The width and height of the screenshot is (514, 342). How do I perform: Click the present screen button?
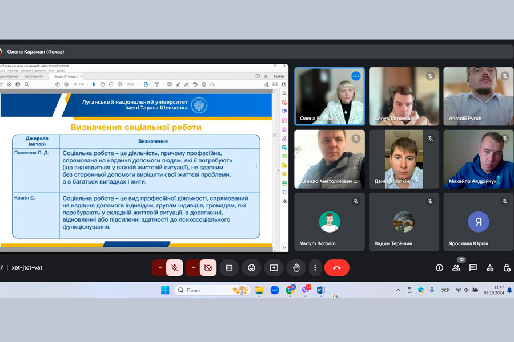pos(274,268)
